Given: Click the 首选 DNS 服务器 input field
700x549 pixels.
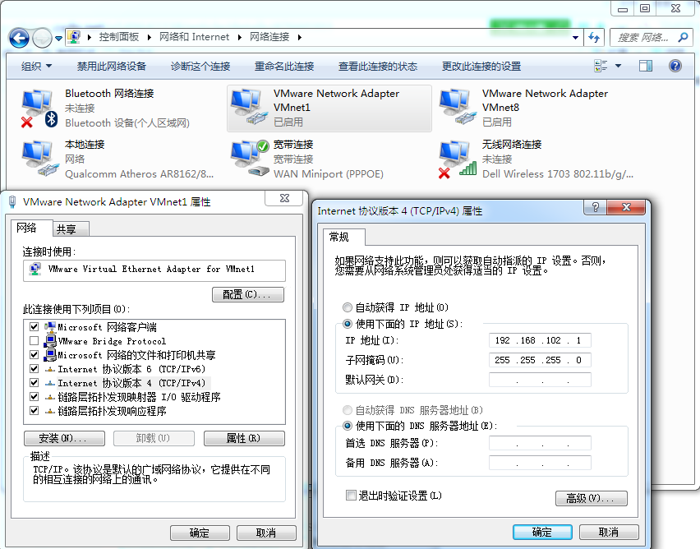Looking at the screenshot, I should point(540,443).
